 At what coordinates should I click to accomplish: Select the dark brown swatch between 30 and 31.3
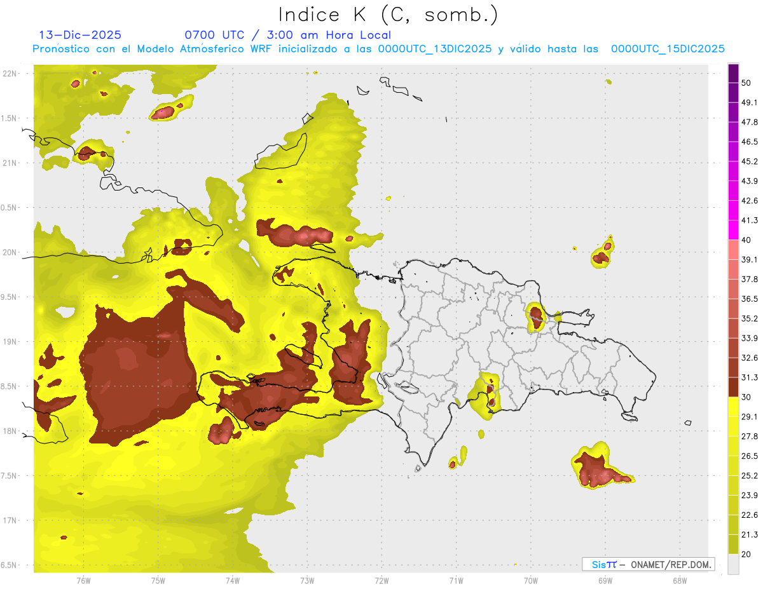(734, 387)
